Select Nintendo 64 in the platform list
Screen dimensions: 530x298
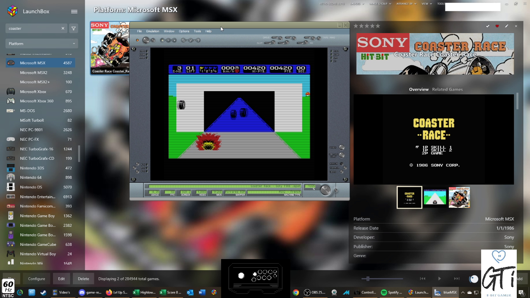[31, 178]
